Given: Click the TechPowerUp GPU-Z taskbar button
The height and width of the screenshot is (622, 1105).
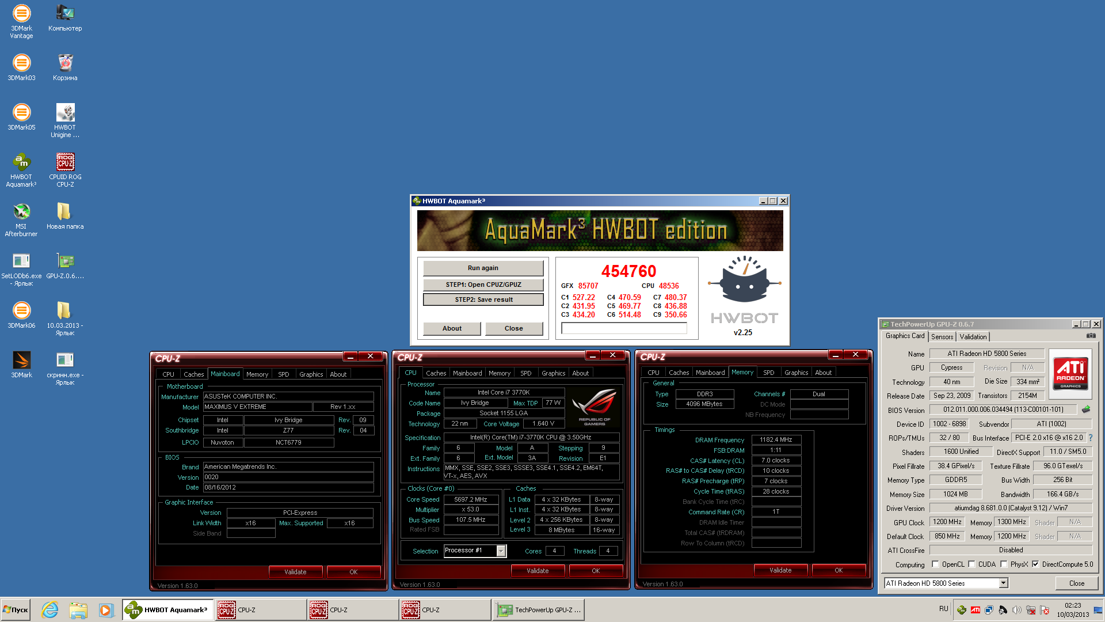Looking at the screenshot, I should click(539, 610).
